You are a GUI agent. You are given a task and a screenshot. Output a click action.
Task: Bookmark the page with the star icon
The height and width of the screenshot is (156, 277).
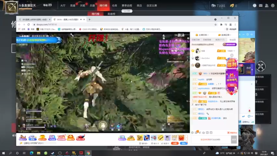point(215,25)
